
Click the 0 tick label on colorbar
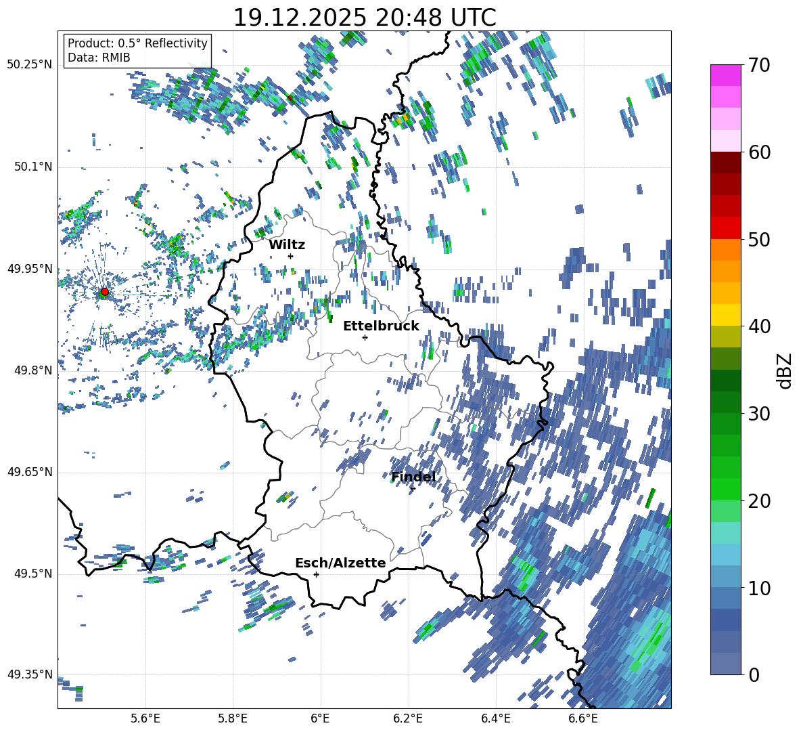click(x=754, y=674)
